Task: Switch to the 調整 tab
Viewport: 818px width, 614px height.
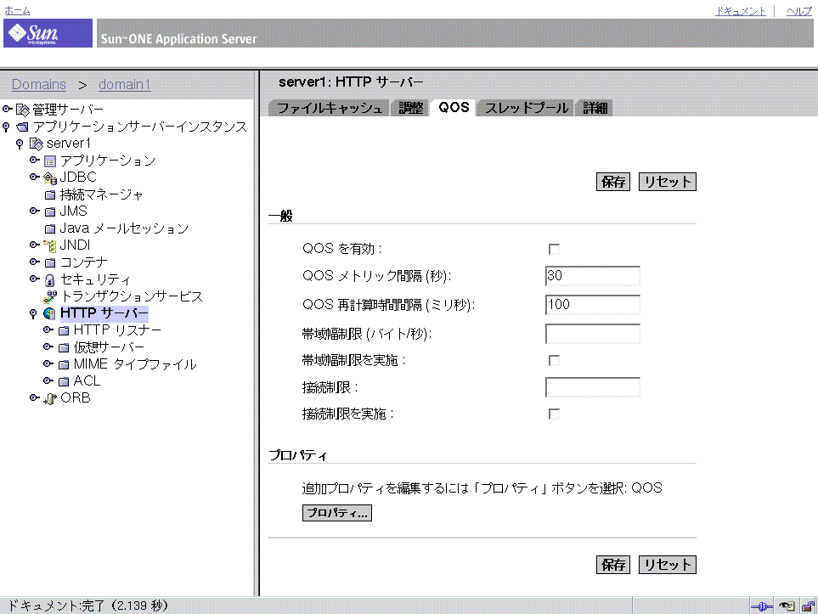Action: click(410, 108)
